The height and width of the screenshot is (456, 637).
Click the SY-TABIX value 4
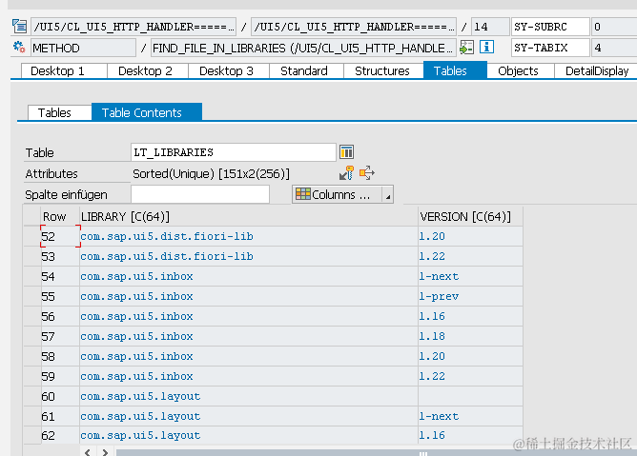(x=614, y=48)
